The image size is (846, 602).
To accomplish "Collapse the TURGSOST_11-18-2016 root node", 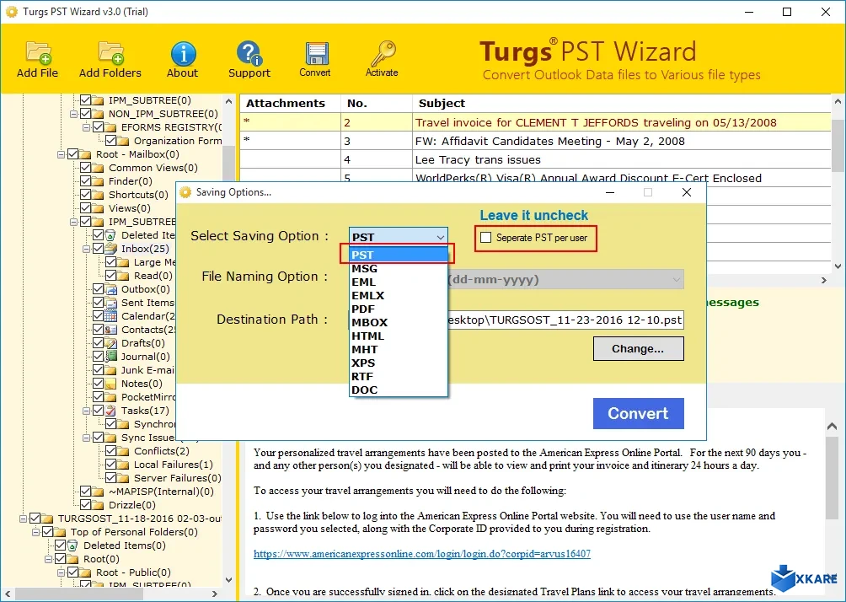I will point(24,519).
